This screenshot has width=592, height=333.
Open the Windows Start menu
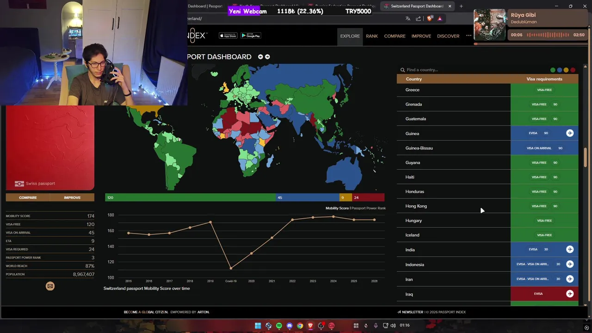[x=258, y=326]
